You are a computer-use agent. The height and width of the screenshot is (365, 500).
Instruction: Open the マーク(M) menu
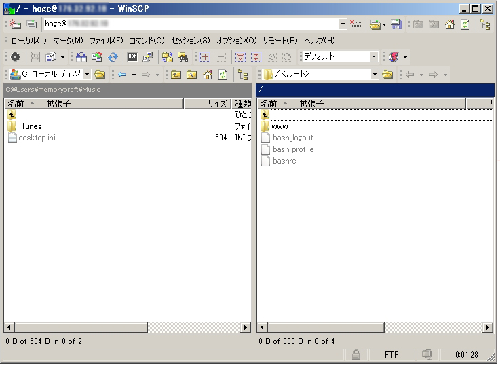coord(68,41)
